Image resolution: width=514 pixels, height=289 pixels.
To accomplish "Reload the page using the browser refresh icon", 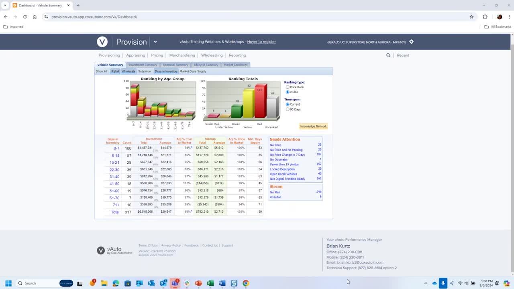I will (25, 17).
